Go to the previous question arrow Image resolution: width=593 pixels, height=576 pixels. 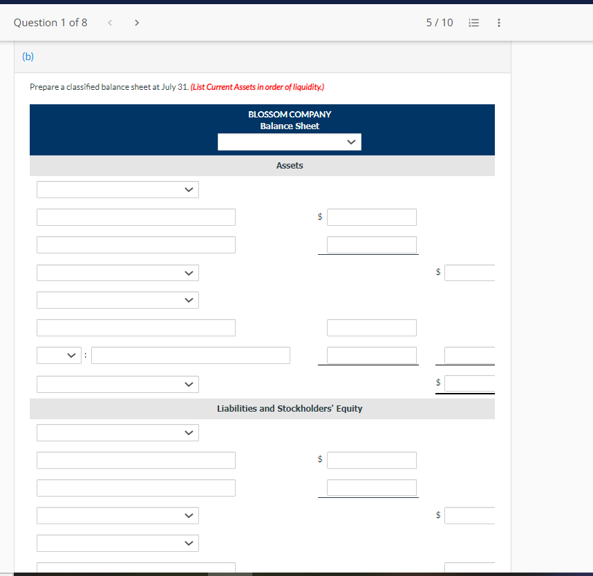pos(110,23)
